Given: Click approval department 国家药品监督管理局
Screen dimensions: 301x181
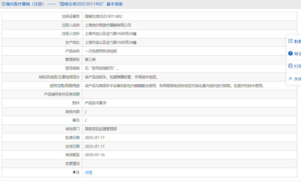Looking at the screenshot, I should 101,129.
